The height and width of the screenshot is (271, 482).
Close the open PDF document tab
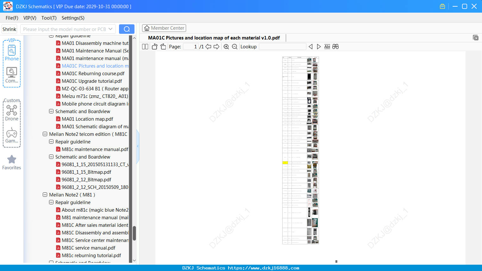point(476,38)
